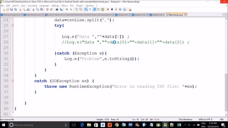Screen dimensions: 228x128
Task: Switch to the long 'How to Parse CSV' tab
Action: coord(79,15)
